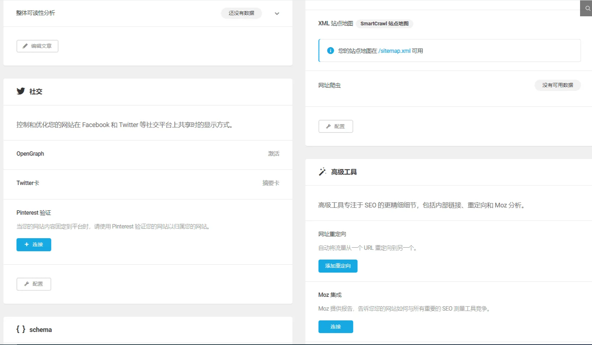Expand the 整体可读性分析 chevron

coord(277,14)
